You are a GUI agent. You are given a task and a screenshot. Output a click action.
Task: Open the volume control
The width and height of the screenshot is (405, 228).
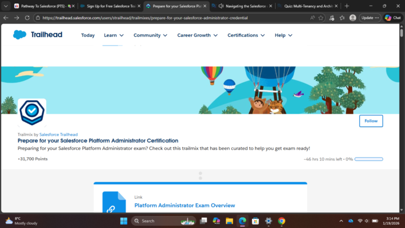(367, 221)
